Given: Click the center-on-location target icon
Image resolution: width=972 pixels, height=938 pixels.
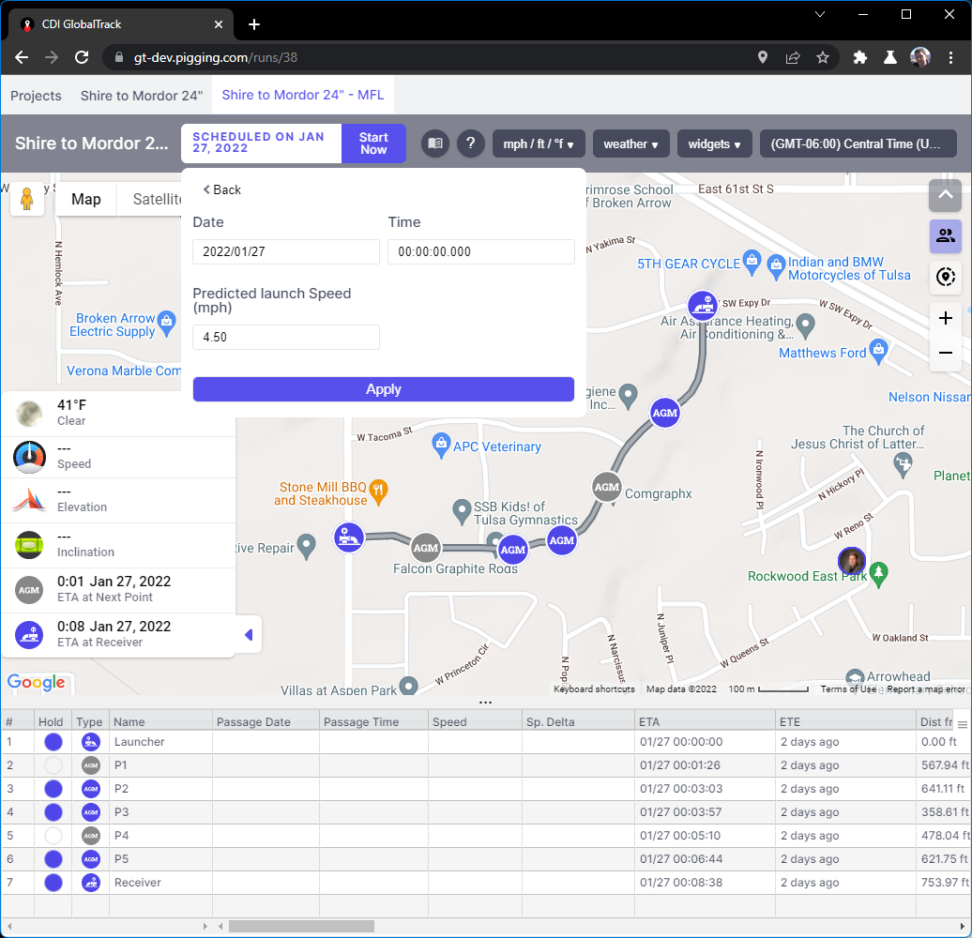Looking at the screenshot, I should click(x=945, y=277).
